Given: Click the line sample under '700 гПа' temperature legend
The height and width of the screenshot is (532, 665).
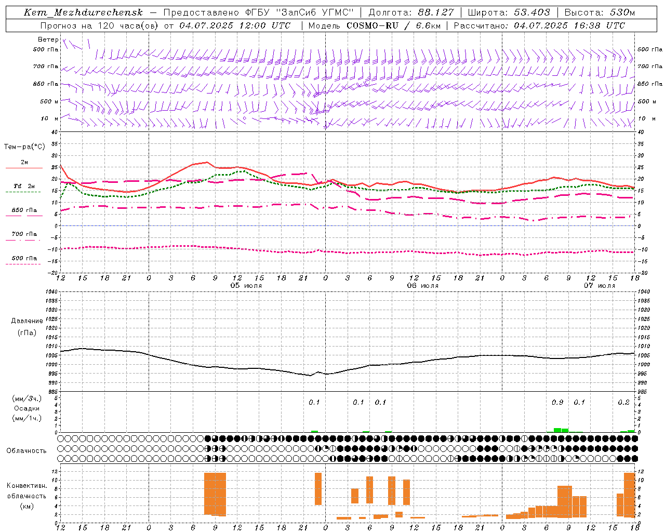Looking at the screenshot, I should tap(23, 240).
